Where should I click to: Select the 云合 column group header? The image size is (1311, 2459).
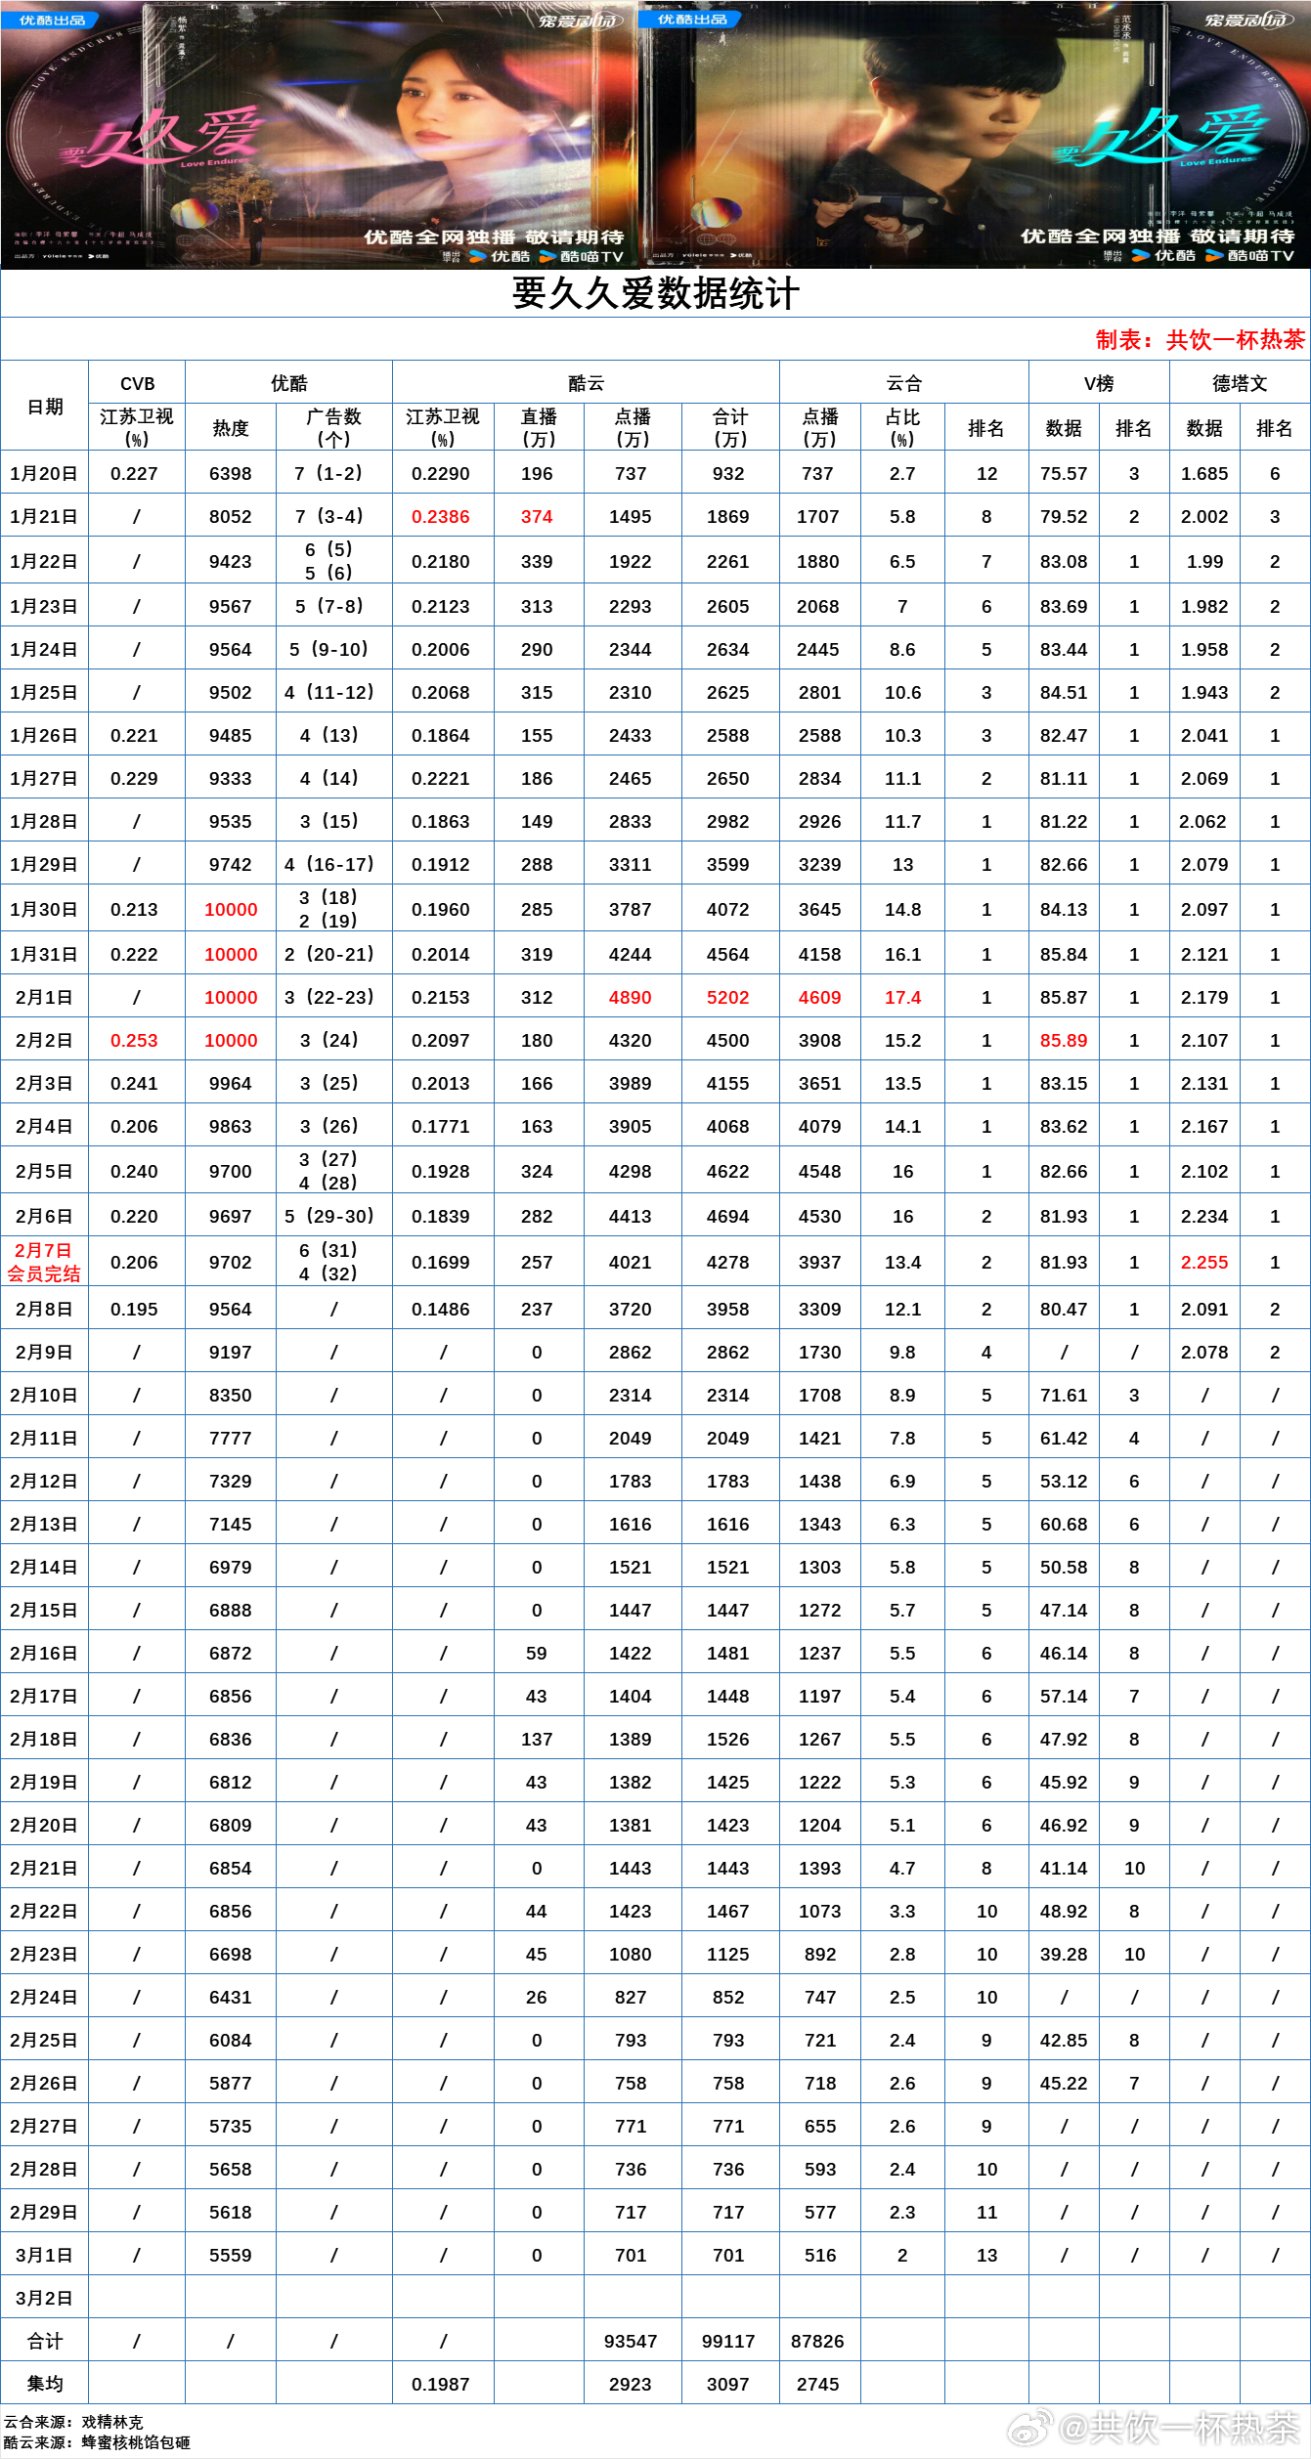[x=904, y=383]
